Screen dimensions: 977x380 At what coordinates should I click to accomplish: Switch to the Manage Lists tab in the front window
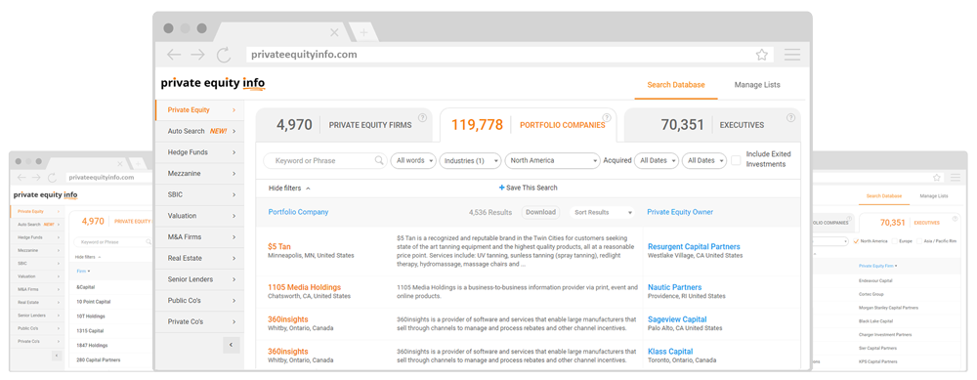tap(757, 85)
